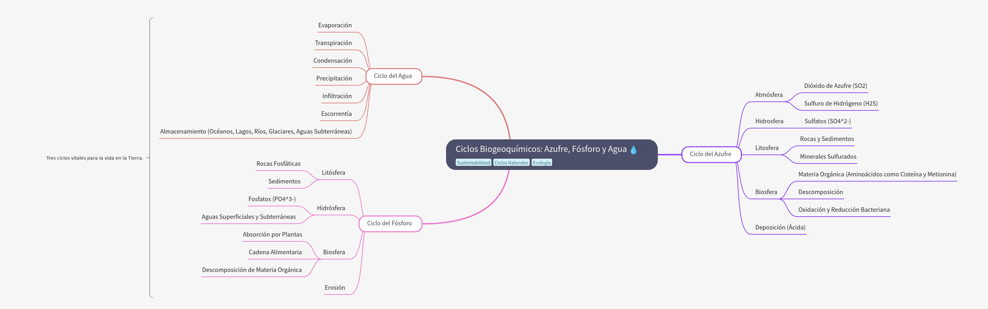Click the Evaporación leaf node

point(334,25)
